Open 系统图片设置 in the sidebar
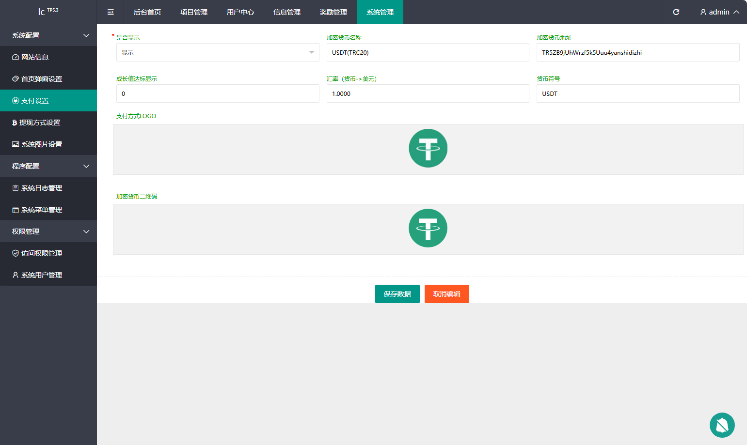Screen dimensions: 747x445 (x=48, y=144)
